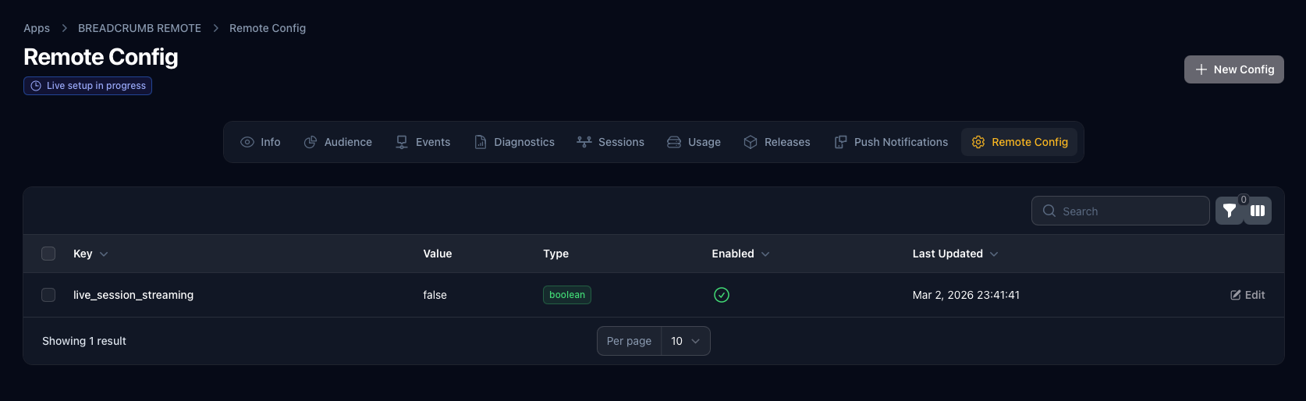Open the filter icon button
This screenshot has height=401, width=1306.
tap(1230, 211)
